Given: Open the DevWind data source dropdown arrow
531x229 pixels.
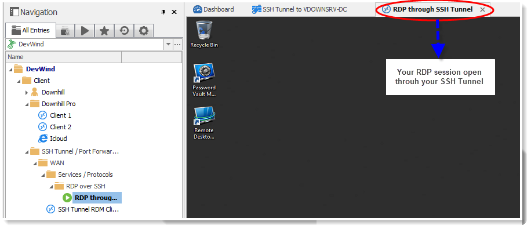Looking at the screenshot, I should (168, 44).
